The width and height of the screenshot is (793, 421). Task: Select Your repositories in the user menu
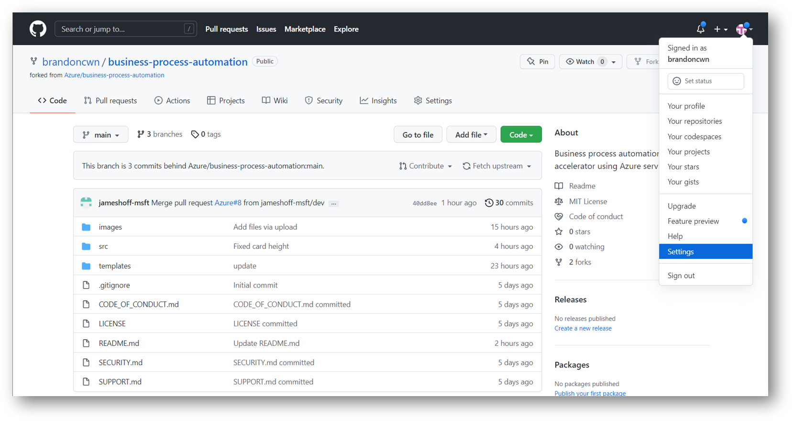coord(705,122)
